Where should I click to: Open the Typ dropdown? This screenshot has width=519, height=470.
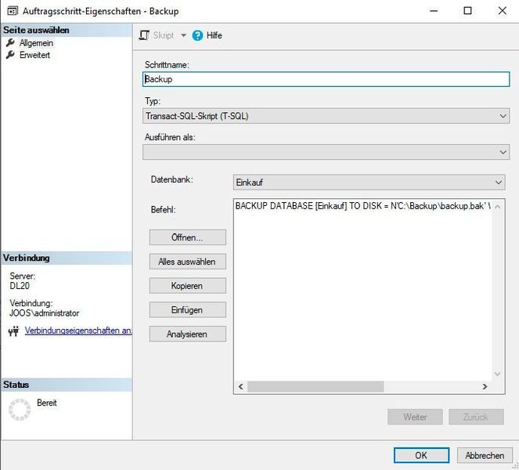click(x=326, y=116)
